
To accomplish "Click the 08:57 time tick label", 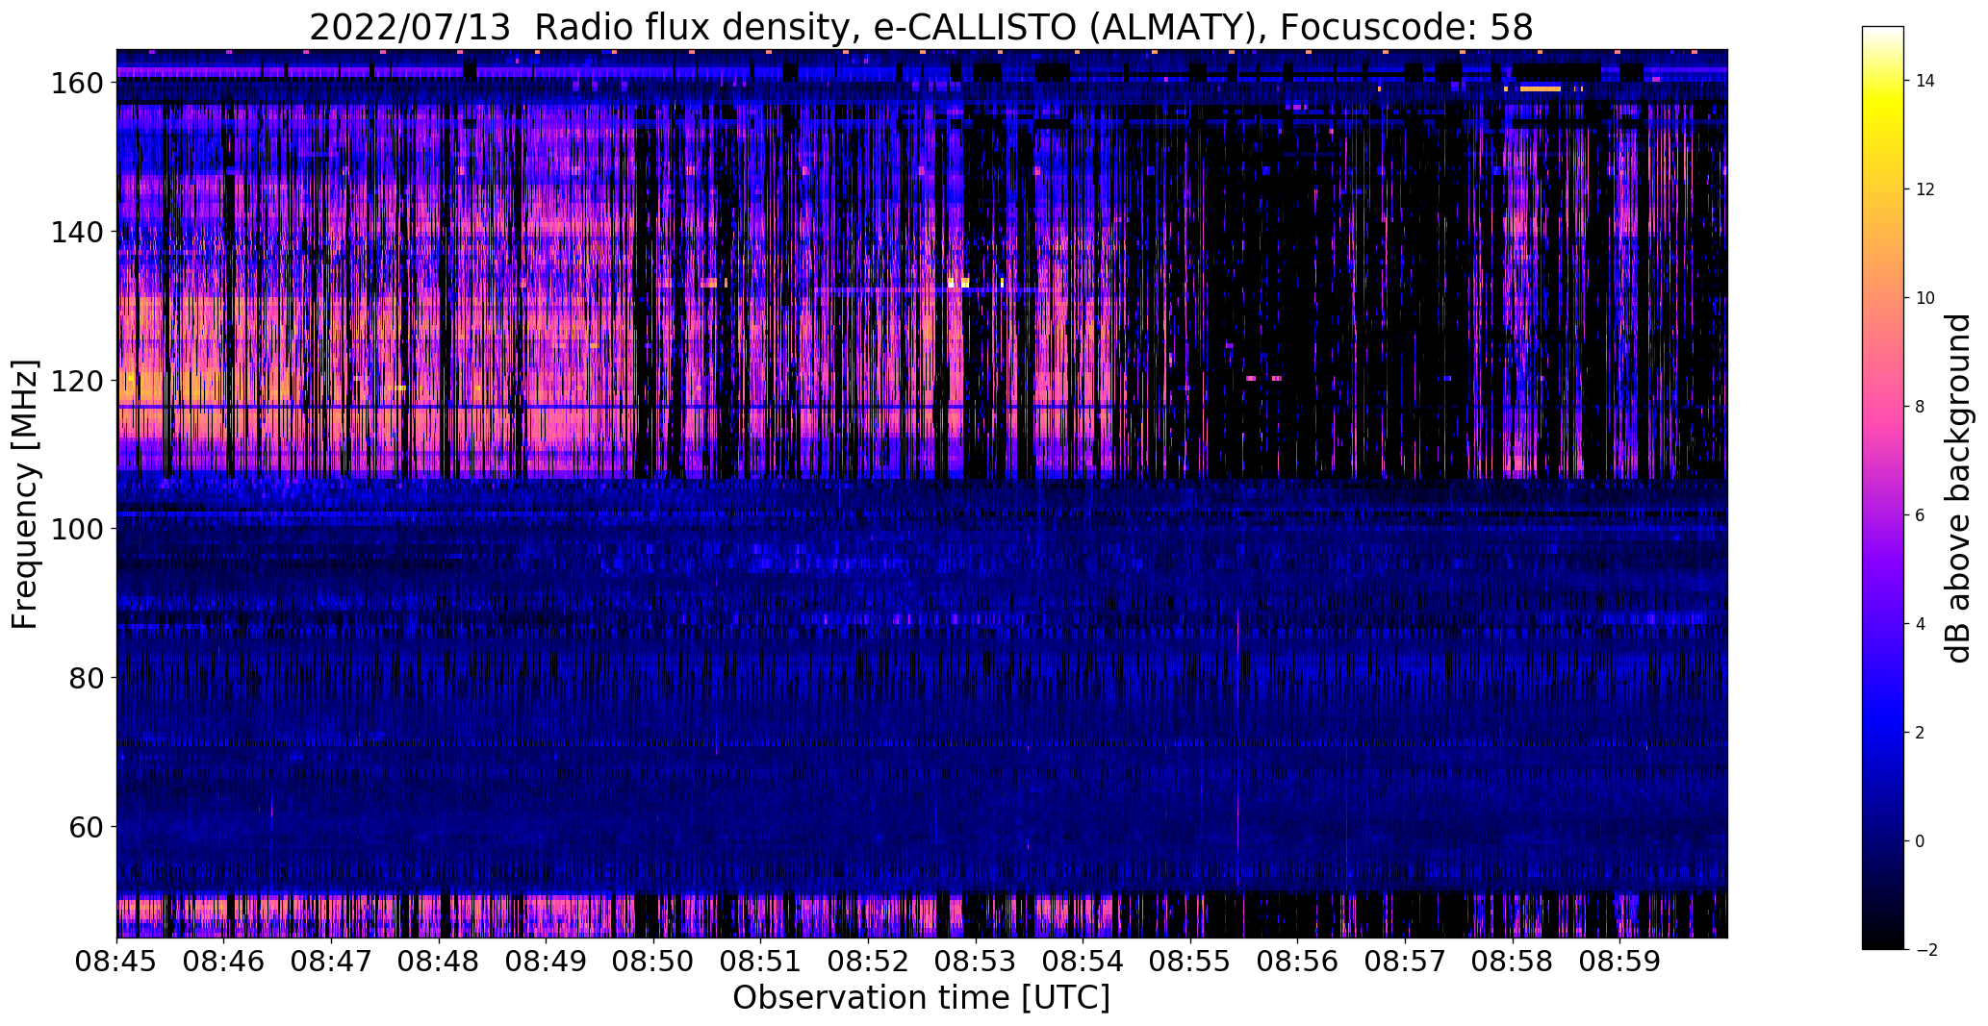I will point(1405,963).
